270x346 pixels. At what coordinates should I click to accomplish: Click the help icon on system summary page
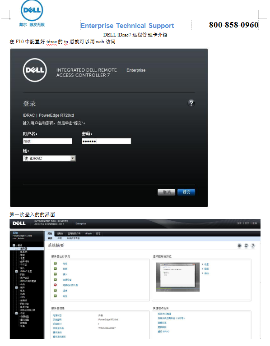(253, 246)
